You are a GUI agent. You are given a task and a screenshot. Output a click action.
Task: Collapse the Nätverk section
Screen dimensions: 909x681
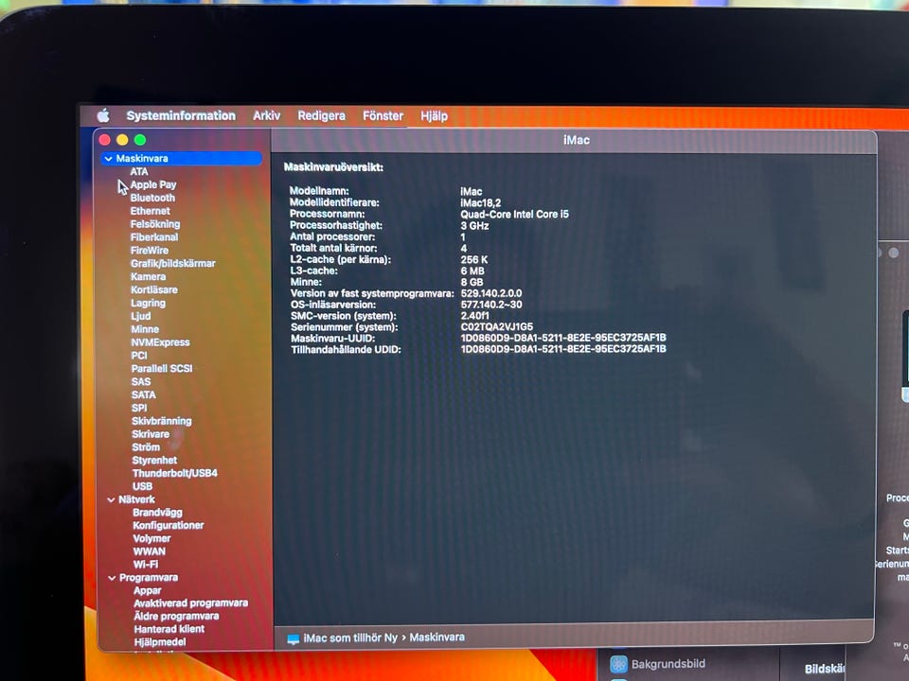point(111,499)
